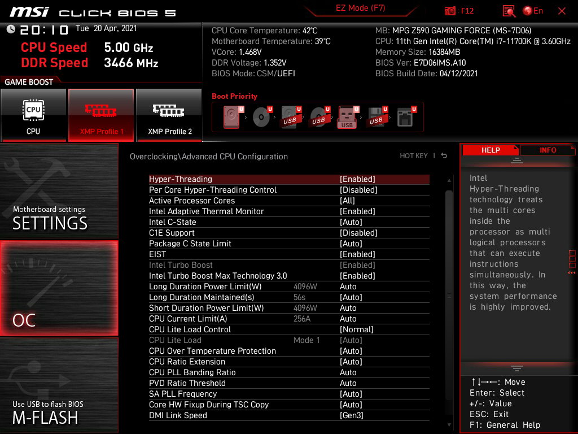Click the Boot Priority heading
Image resolution: width=578 pixels, height=434 pixels.
pos(234,96)
